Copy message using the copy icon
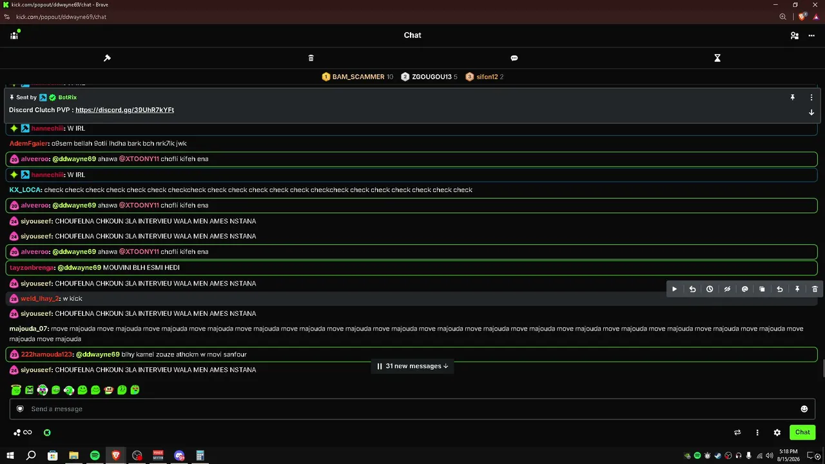 coord(762,289)
